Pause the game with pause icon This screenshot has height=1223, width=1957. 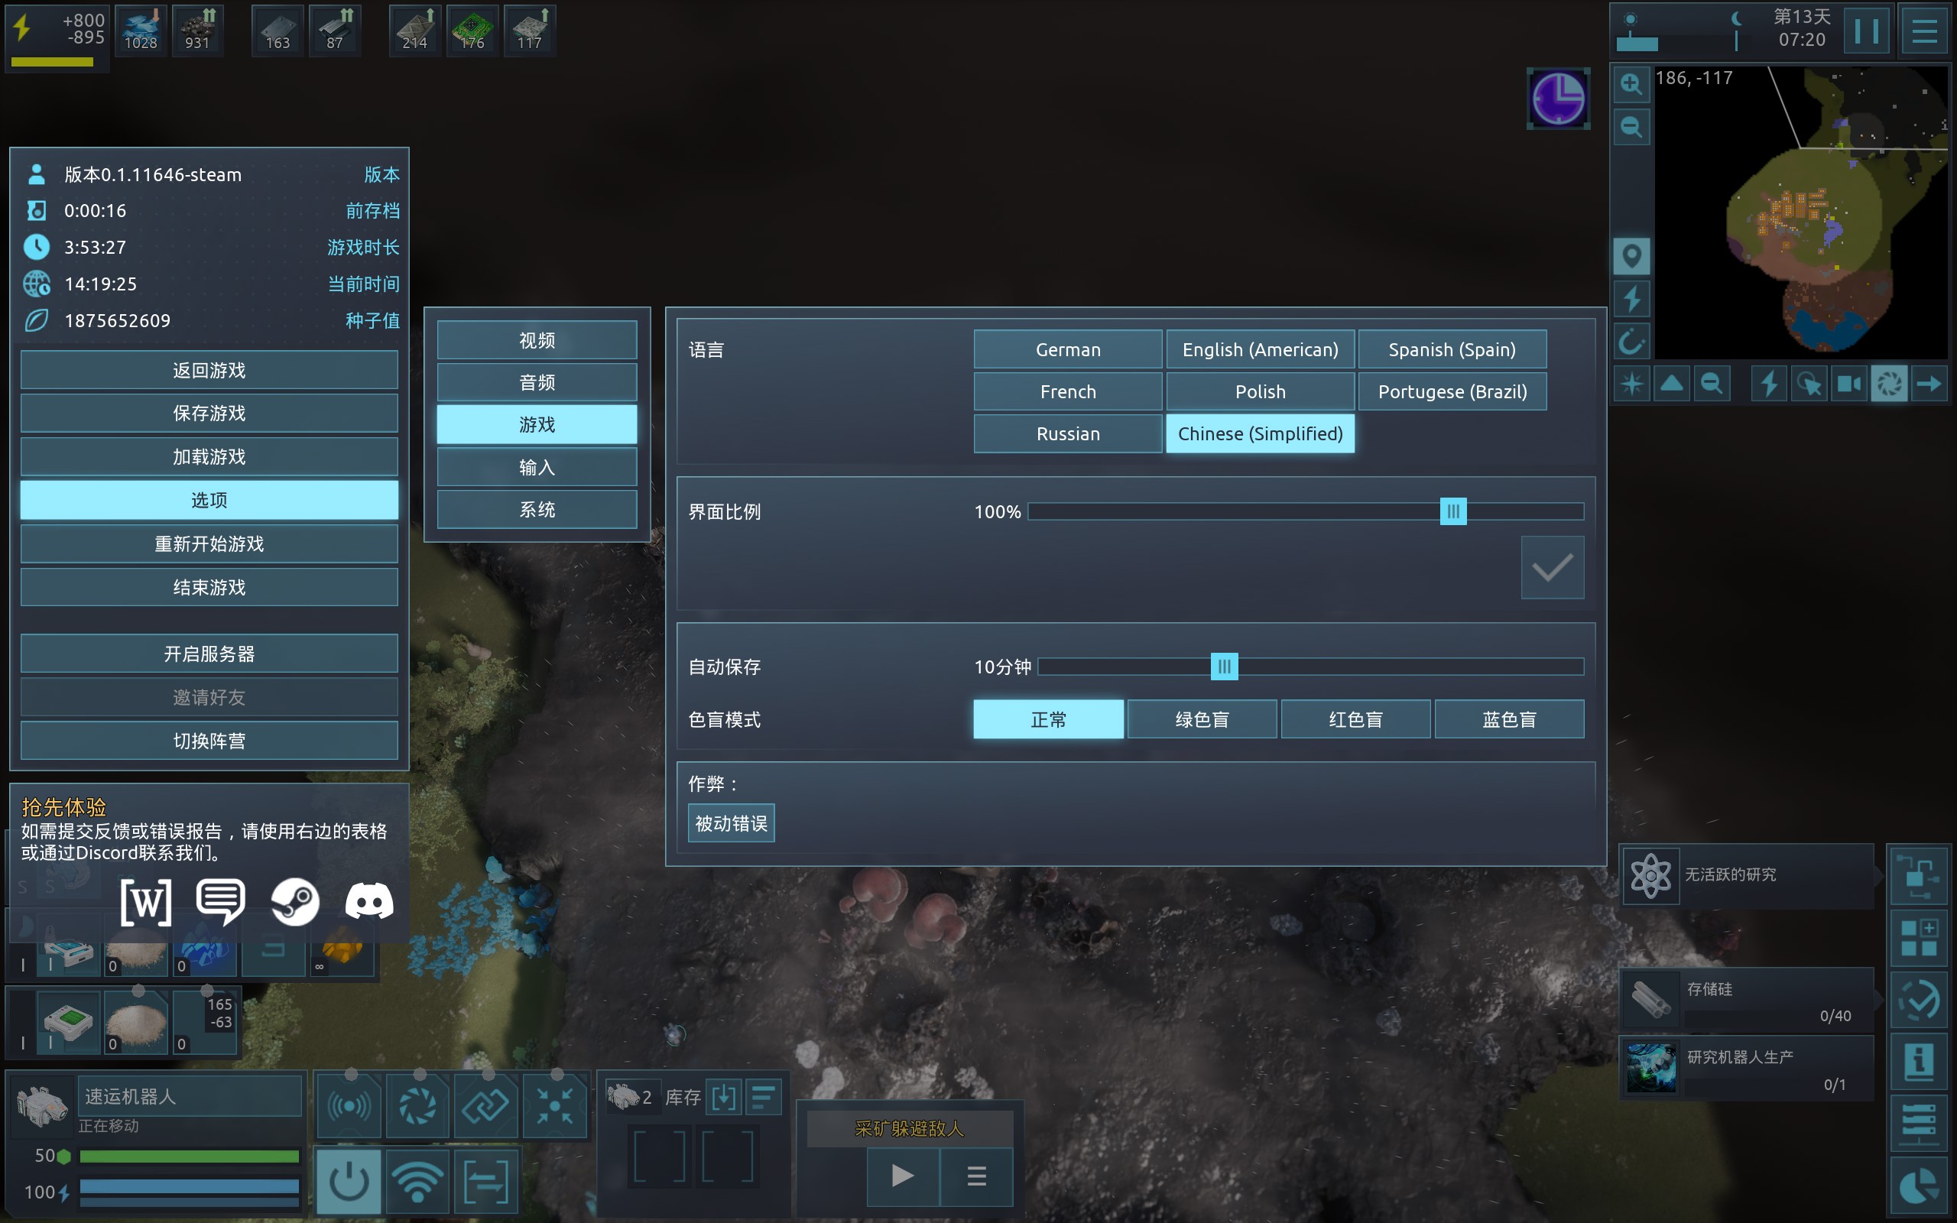pos(1865,31)
